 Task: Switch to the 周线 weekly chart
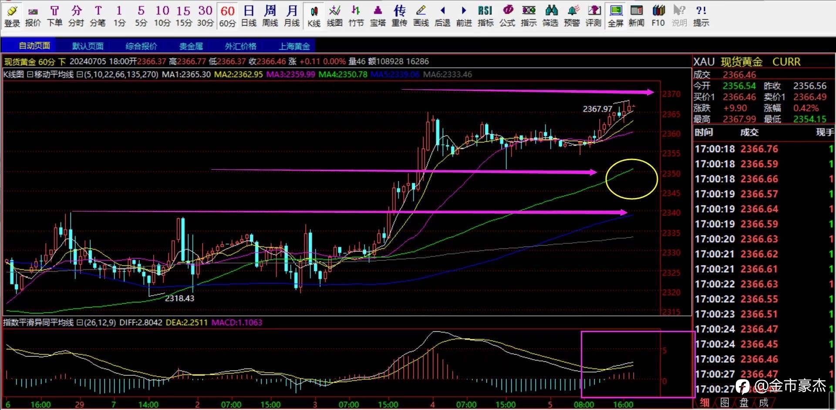click(270, 16)
